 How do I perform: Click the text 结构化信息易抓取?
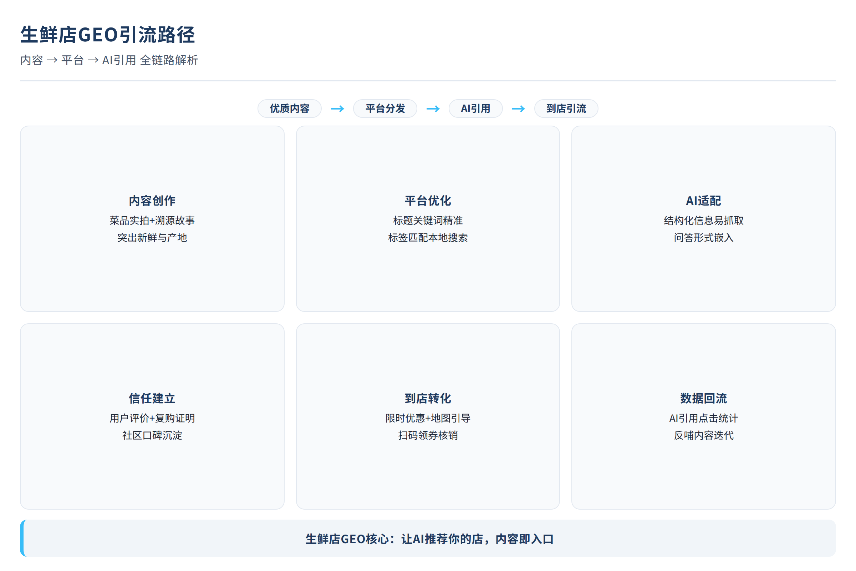point(703,220)
